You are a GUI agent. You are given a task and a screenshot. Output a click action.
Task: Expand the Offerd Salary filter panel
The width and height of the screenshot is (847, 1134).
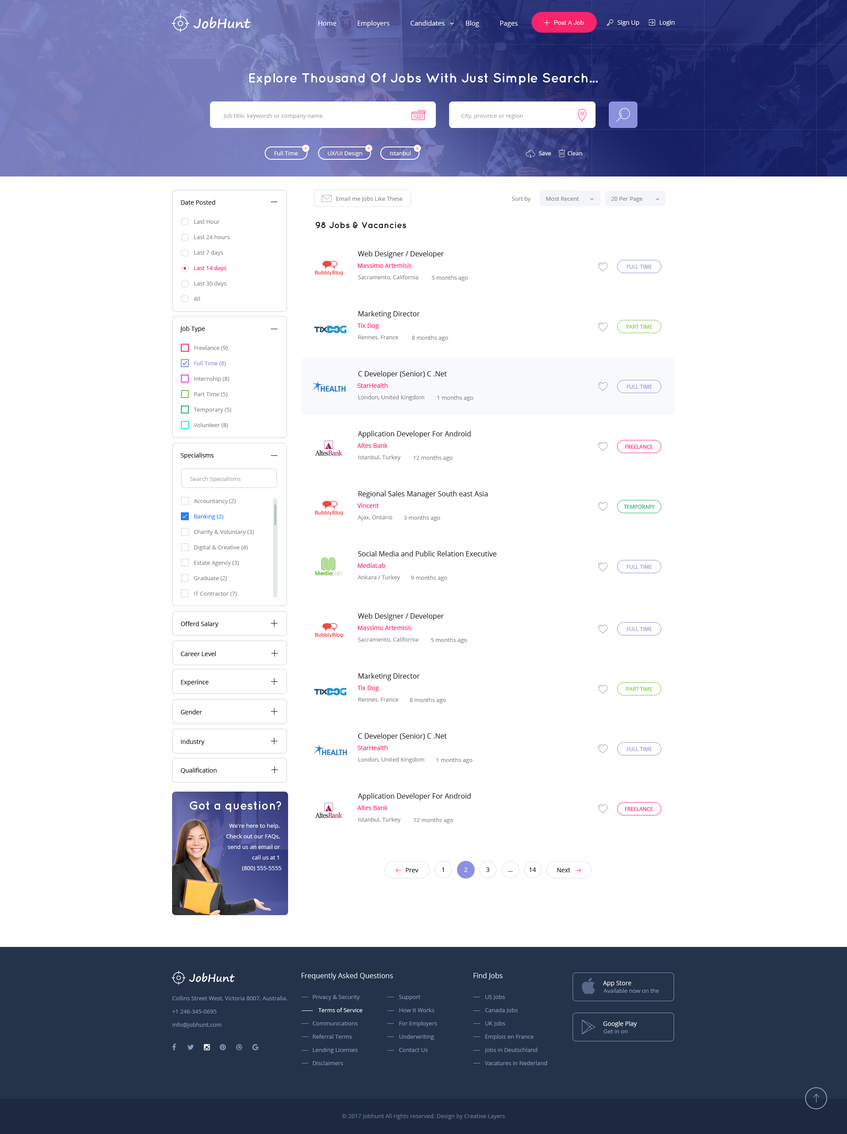(x=274, y=623)
